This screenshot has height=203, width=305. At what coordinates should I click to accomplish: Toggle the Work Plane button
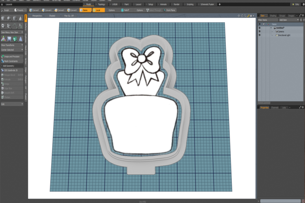[169, 10]
